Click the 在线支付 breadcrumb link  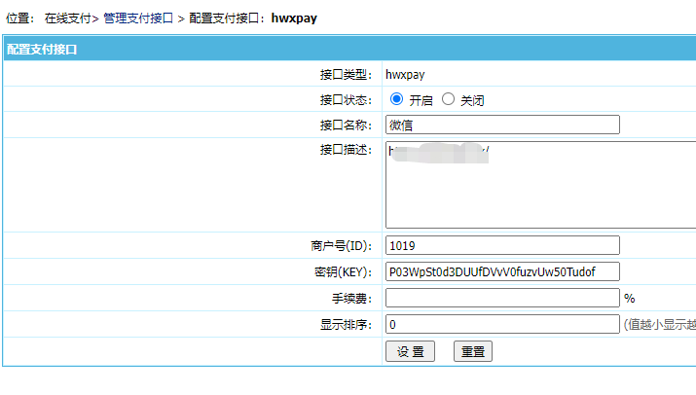67,18
